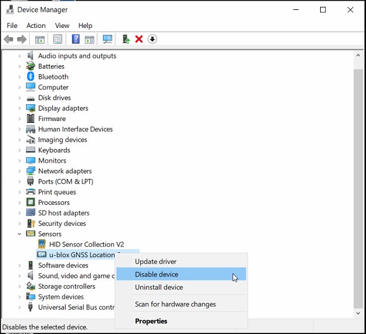Expand the Network adapters node
The height and width of the screenshot is (334, 366).
click(x=20, y=171)
